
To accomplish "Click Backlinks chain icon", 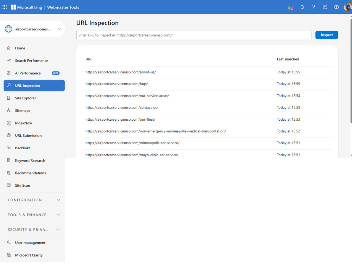I will click(9, 148).
